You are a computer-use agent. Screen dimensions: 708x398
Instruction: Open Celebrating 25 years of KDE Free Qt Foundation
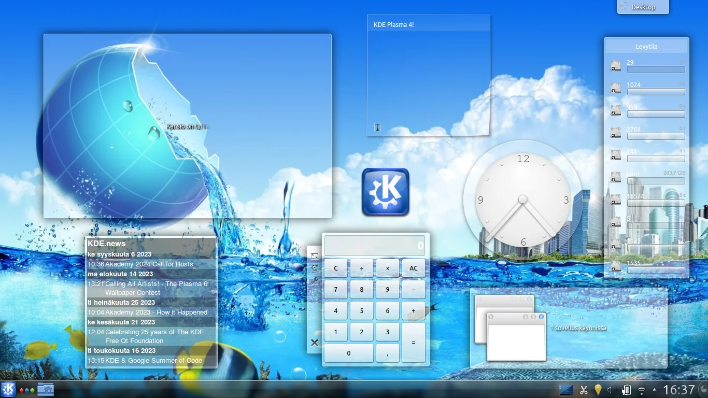coord(154,336)
